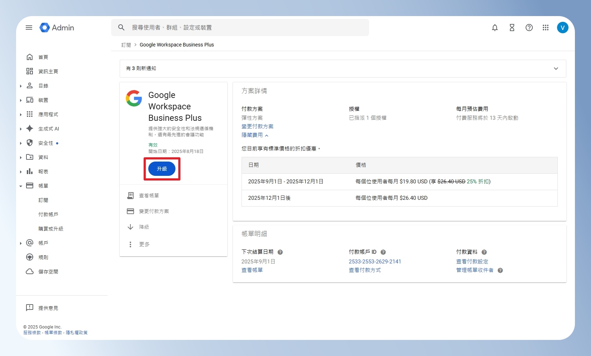Open the account avatar V
This screenshot has height=356, width=591.
click(563, 28)
